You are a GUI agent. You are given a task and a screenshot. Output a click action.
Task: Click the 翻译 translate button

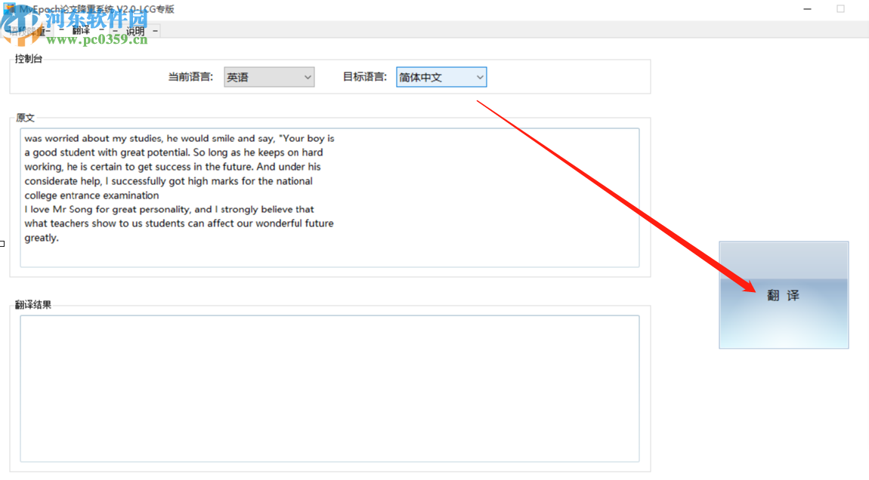[784, 295]
